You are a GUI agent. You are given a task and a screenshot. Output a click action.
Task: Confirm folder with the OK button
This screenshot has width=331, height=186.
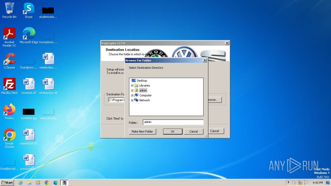(x=172, y=131)
